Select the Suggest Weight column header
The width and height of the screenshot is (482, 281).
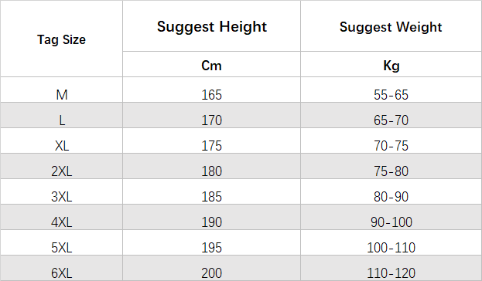(x=391, y=26)
